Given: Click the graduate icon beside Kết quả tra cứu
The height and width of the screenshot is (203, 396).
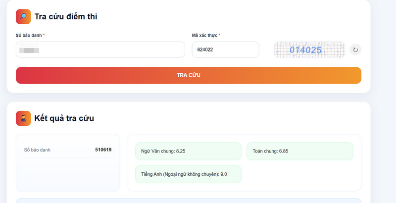Looking at the screenshot, I should 23,118.
